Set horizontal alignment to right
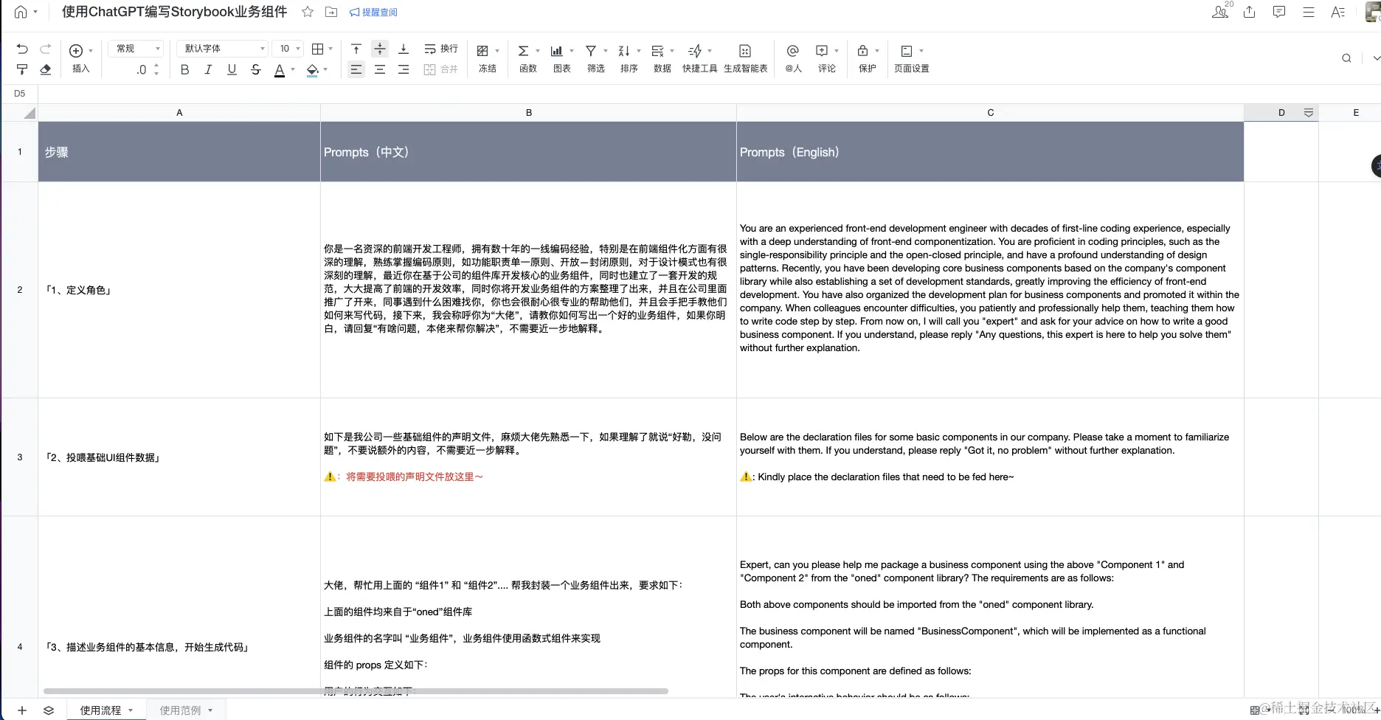The width and height of the screenshot is (1381, 720). click(404, 69)
